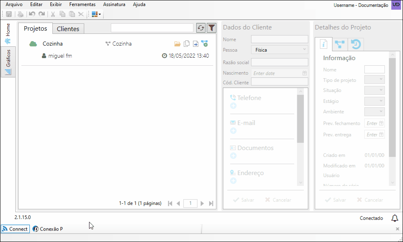The image size is (403, 242).
Task: Click the Cut scissors icon
Action: 53,14
